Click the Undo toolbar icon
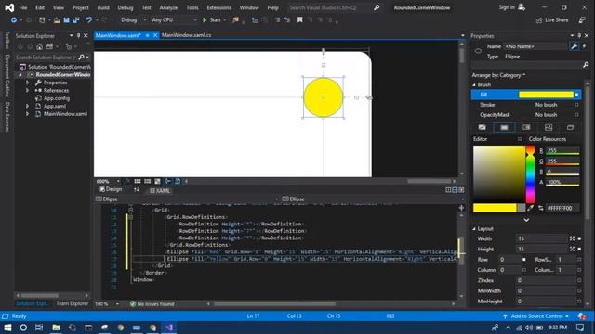Screen dimensions: 595x334 pyautogui.click(x=89, y=20)
